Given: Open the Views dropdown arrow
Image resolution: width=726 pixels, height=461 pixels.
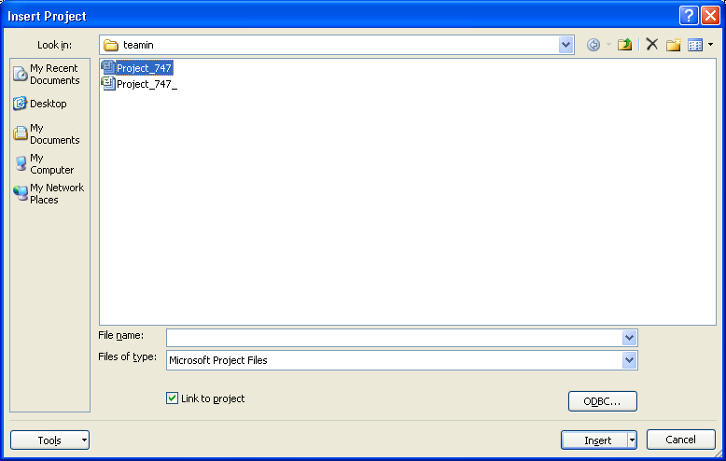Looking at the screenshot, I should click(710, 45).
